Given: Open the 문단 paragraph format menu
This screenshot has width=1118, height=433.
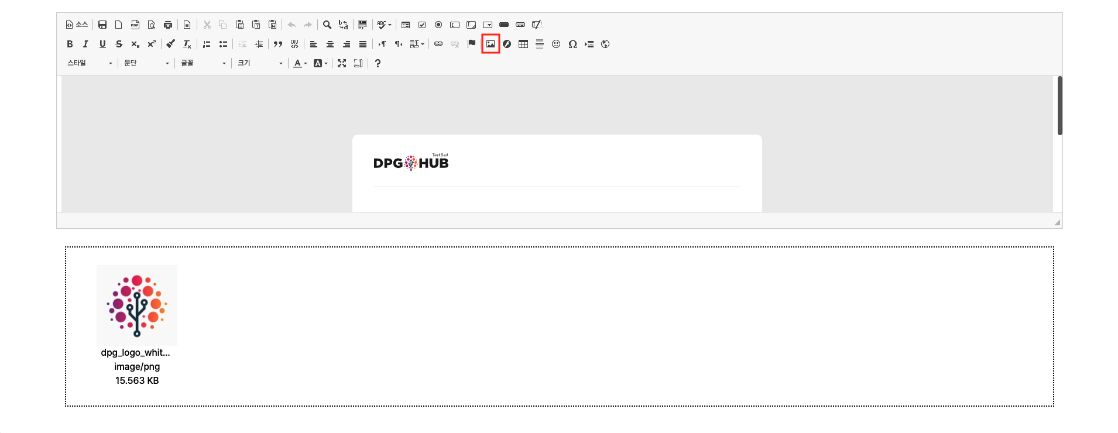Looking at the screenshot, I should coord(146,63).
